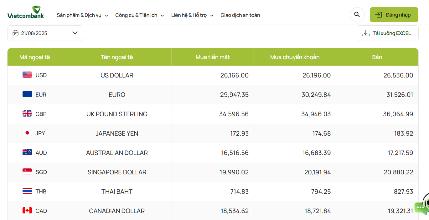
Task: Click the Vietcombank logo
Action: tap(26, 12)
